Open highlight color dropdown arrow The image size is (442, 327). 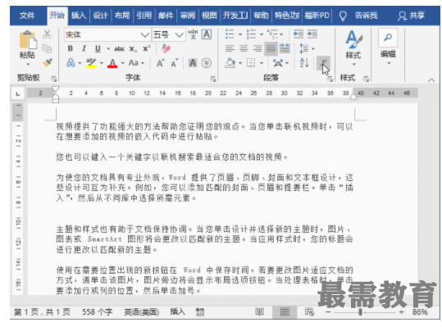point(101,63)
